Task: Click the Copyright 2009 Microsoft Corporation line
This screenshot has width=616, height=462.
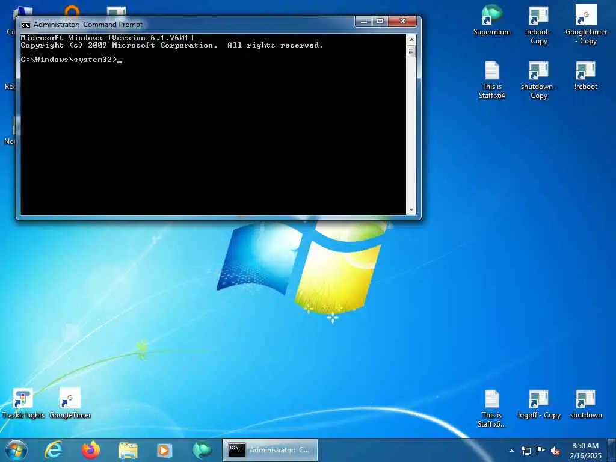Action: 171,45
